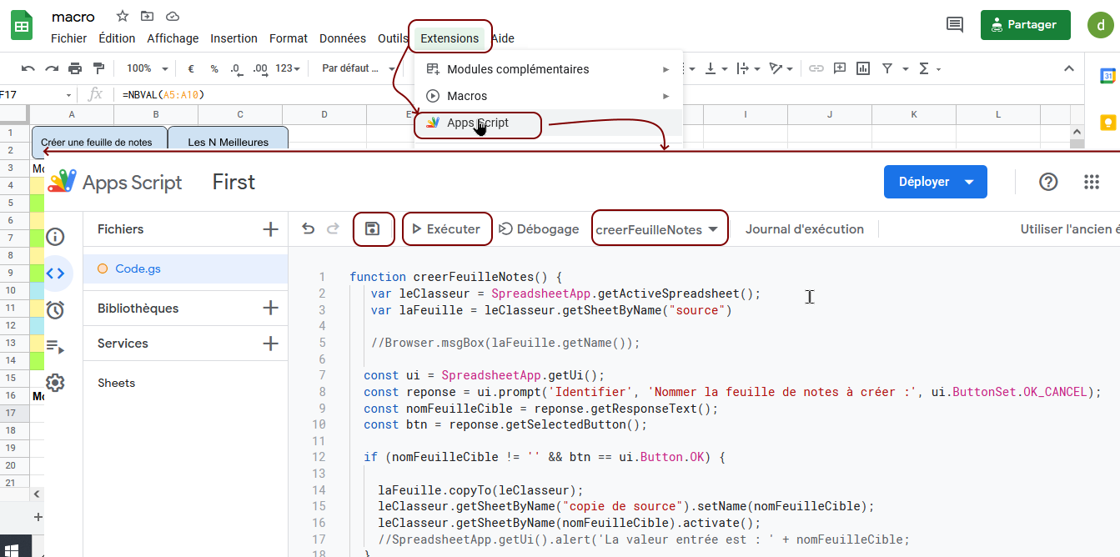Open the Triggers clock icon

(x=55, y=309)
